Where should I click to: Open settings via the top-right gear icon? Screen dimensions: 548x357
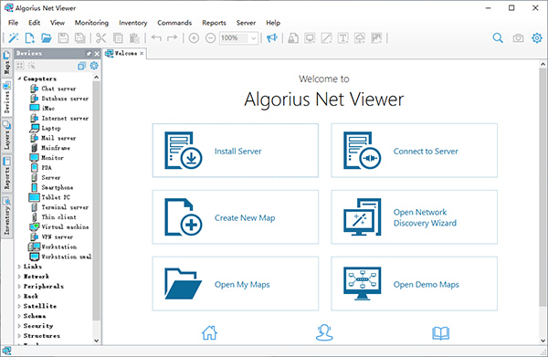pos(537,37)
